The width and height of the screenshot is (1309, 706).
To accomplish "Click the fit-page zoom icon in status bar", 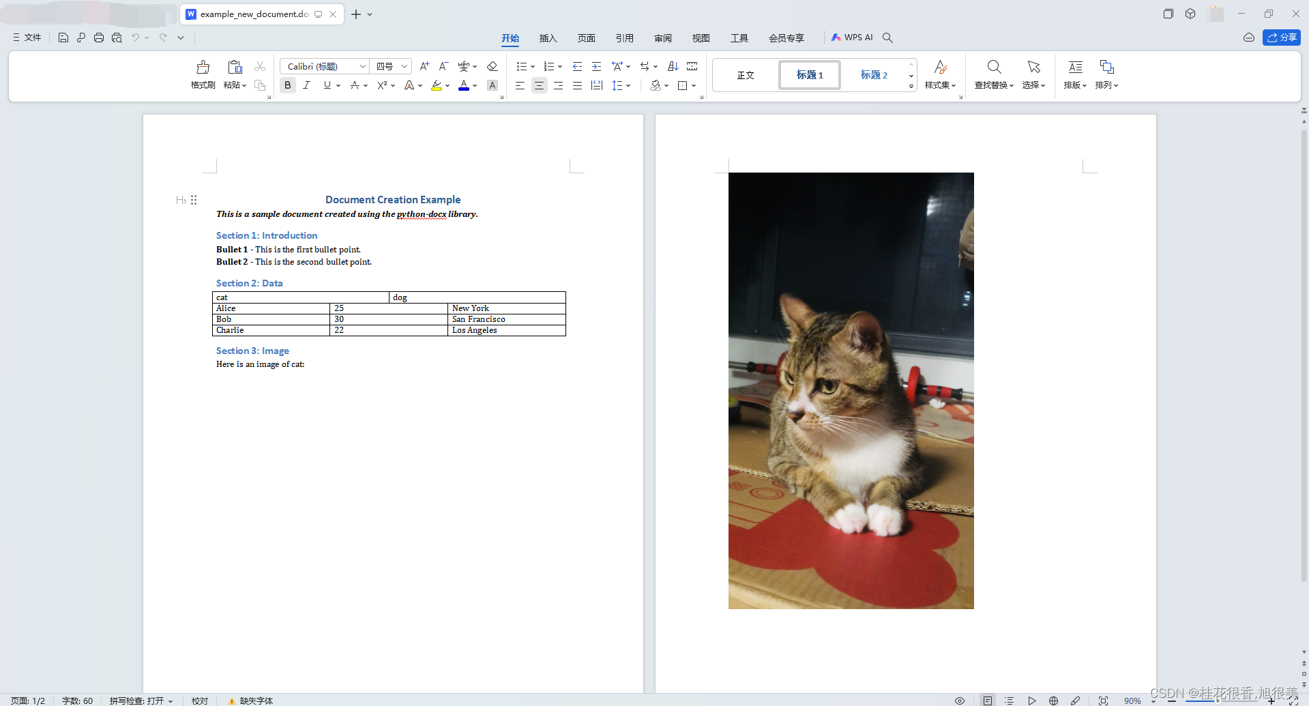I will 1103,701.
